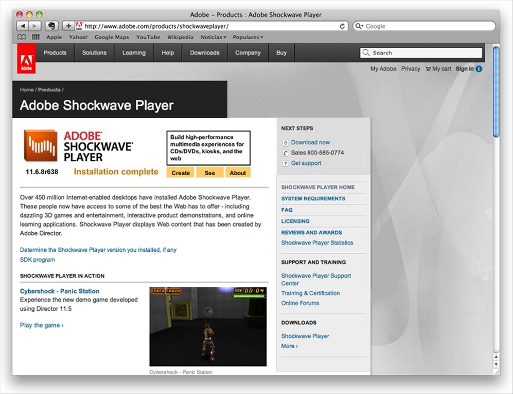The width and height of the screenshot is (513, 394).
Task: Click the download icon beside Download now
Action: [x=285, y=143]
